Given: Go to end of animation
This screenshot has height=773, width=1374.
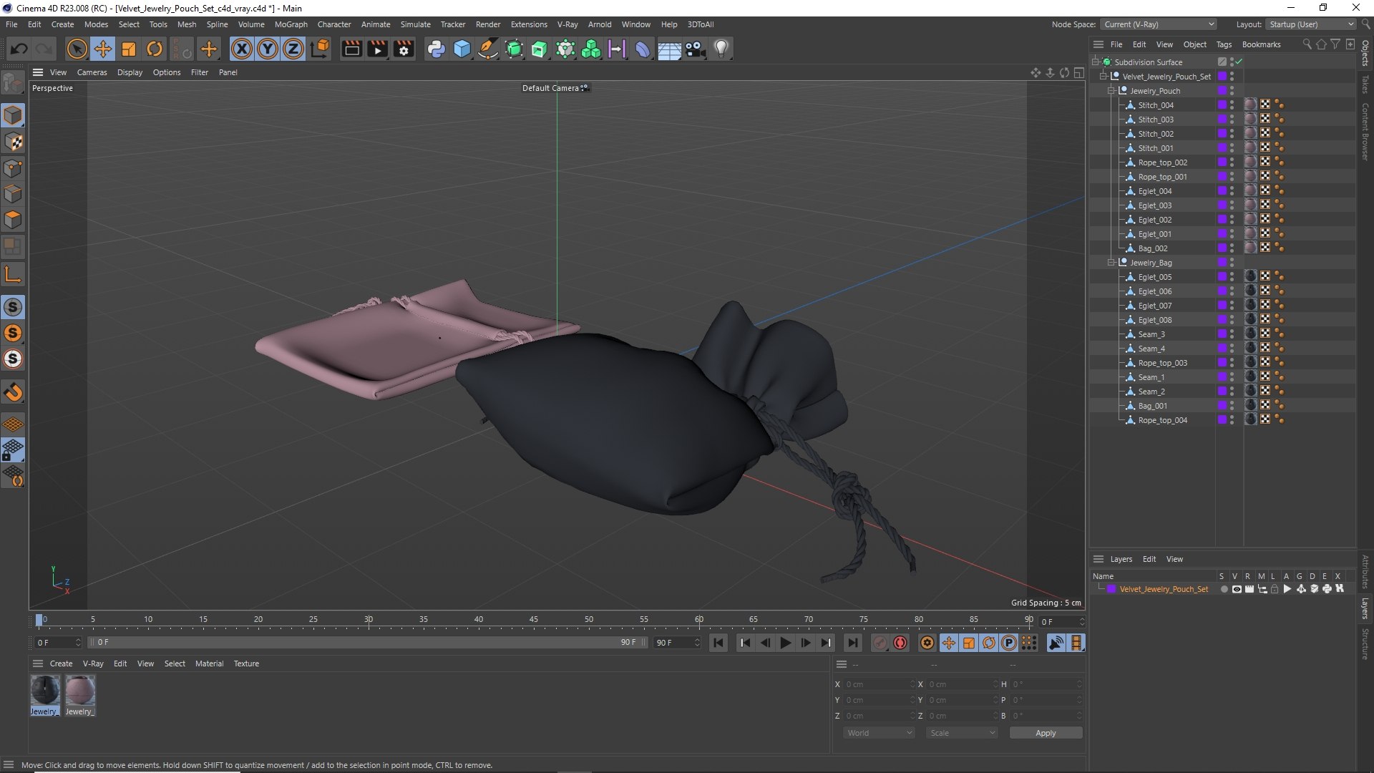Looking at the screenshot, I should point(852,643).
